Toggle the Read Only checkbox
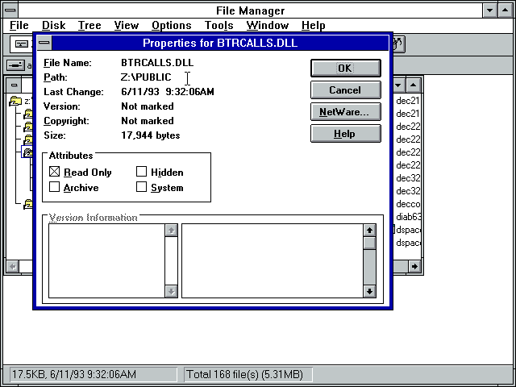 click(54, 172)
